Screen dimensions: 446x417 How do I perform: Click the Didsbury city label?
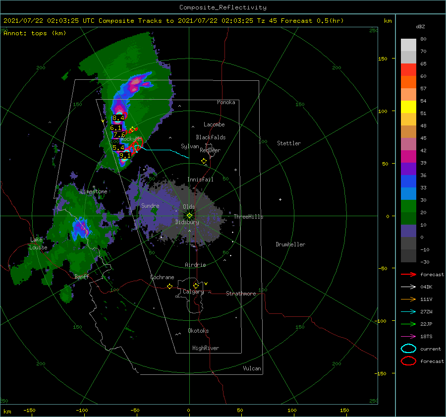(x=187, y=222)
